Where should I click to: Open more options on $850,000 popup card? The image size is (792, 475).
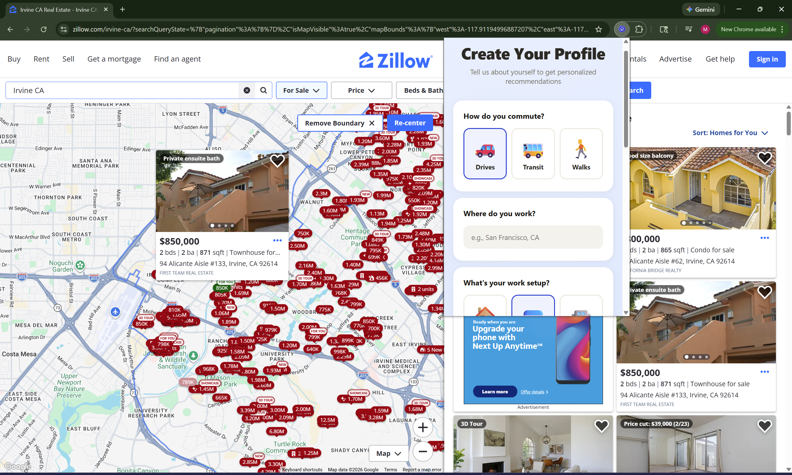277,240
